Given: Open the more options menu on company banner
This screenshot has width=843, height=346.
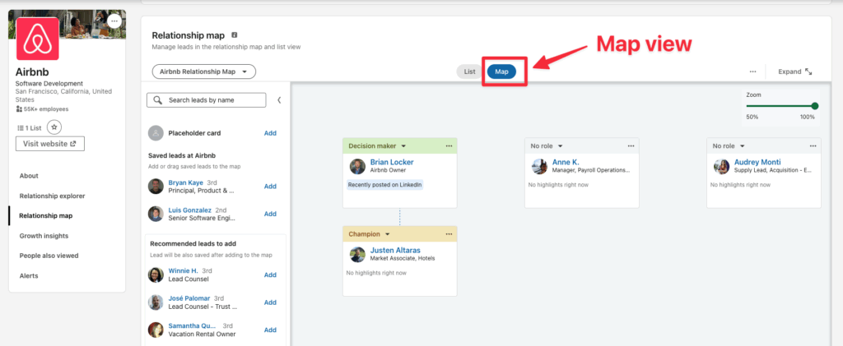Looking at the screenshot, I should [x=114, y=21].
